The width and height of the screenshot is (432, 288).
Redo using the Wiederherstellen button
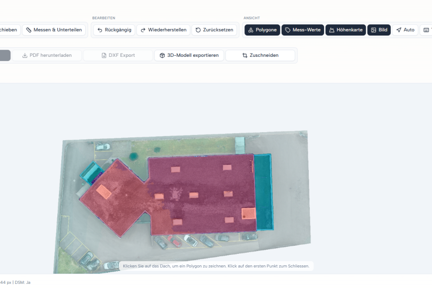click(x=163, y=30)
